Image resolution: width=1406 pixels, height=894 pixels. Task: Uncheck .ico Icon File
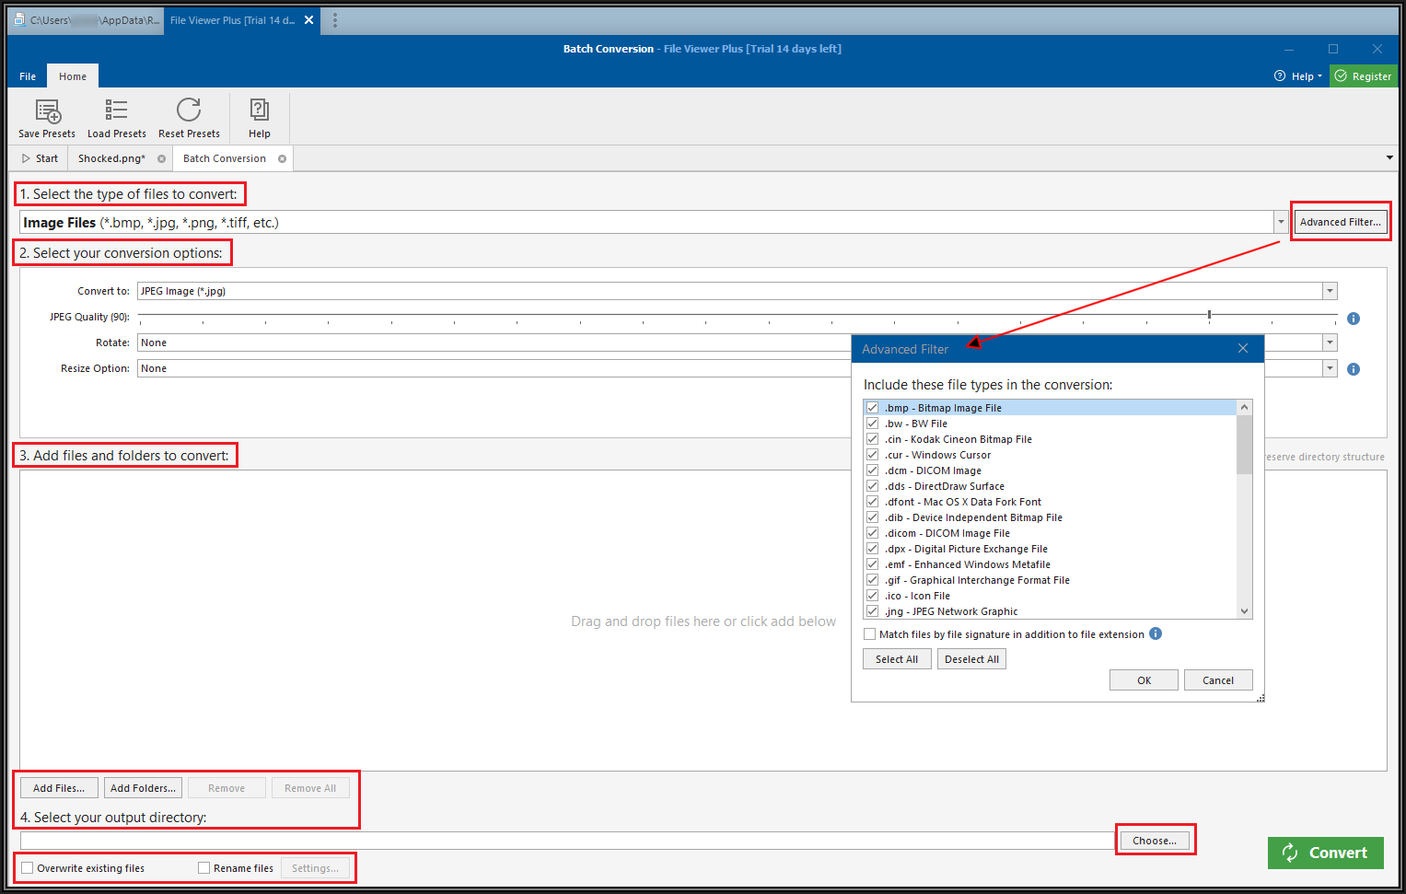coord(872,596)
